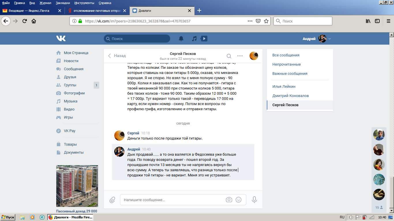This screenshot has height=221, width=394.
Task: Click the camera photo icon in message box
Action: [x=229, y=200]
